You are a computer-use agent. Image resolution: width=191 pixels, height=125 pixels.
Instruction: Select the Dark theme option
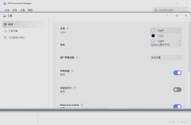click(166, 36)
